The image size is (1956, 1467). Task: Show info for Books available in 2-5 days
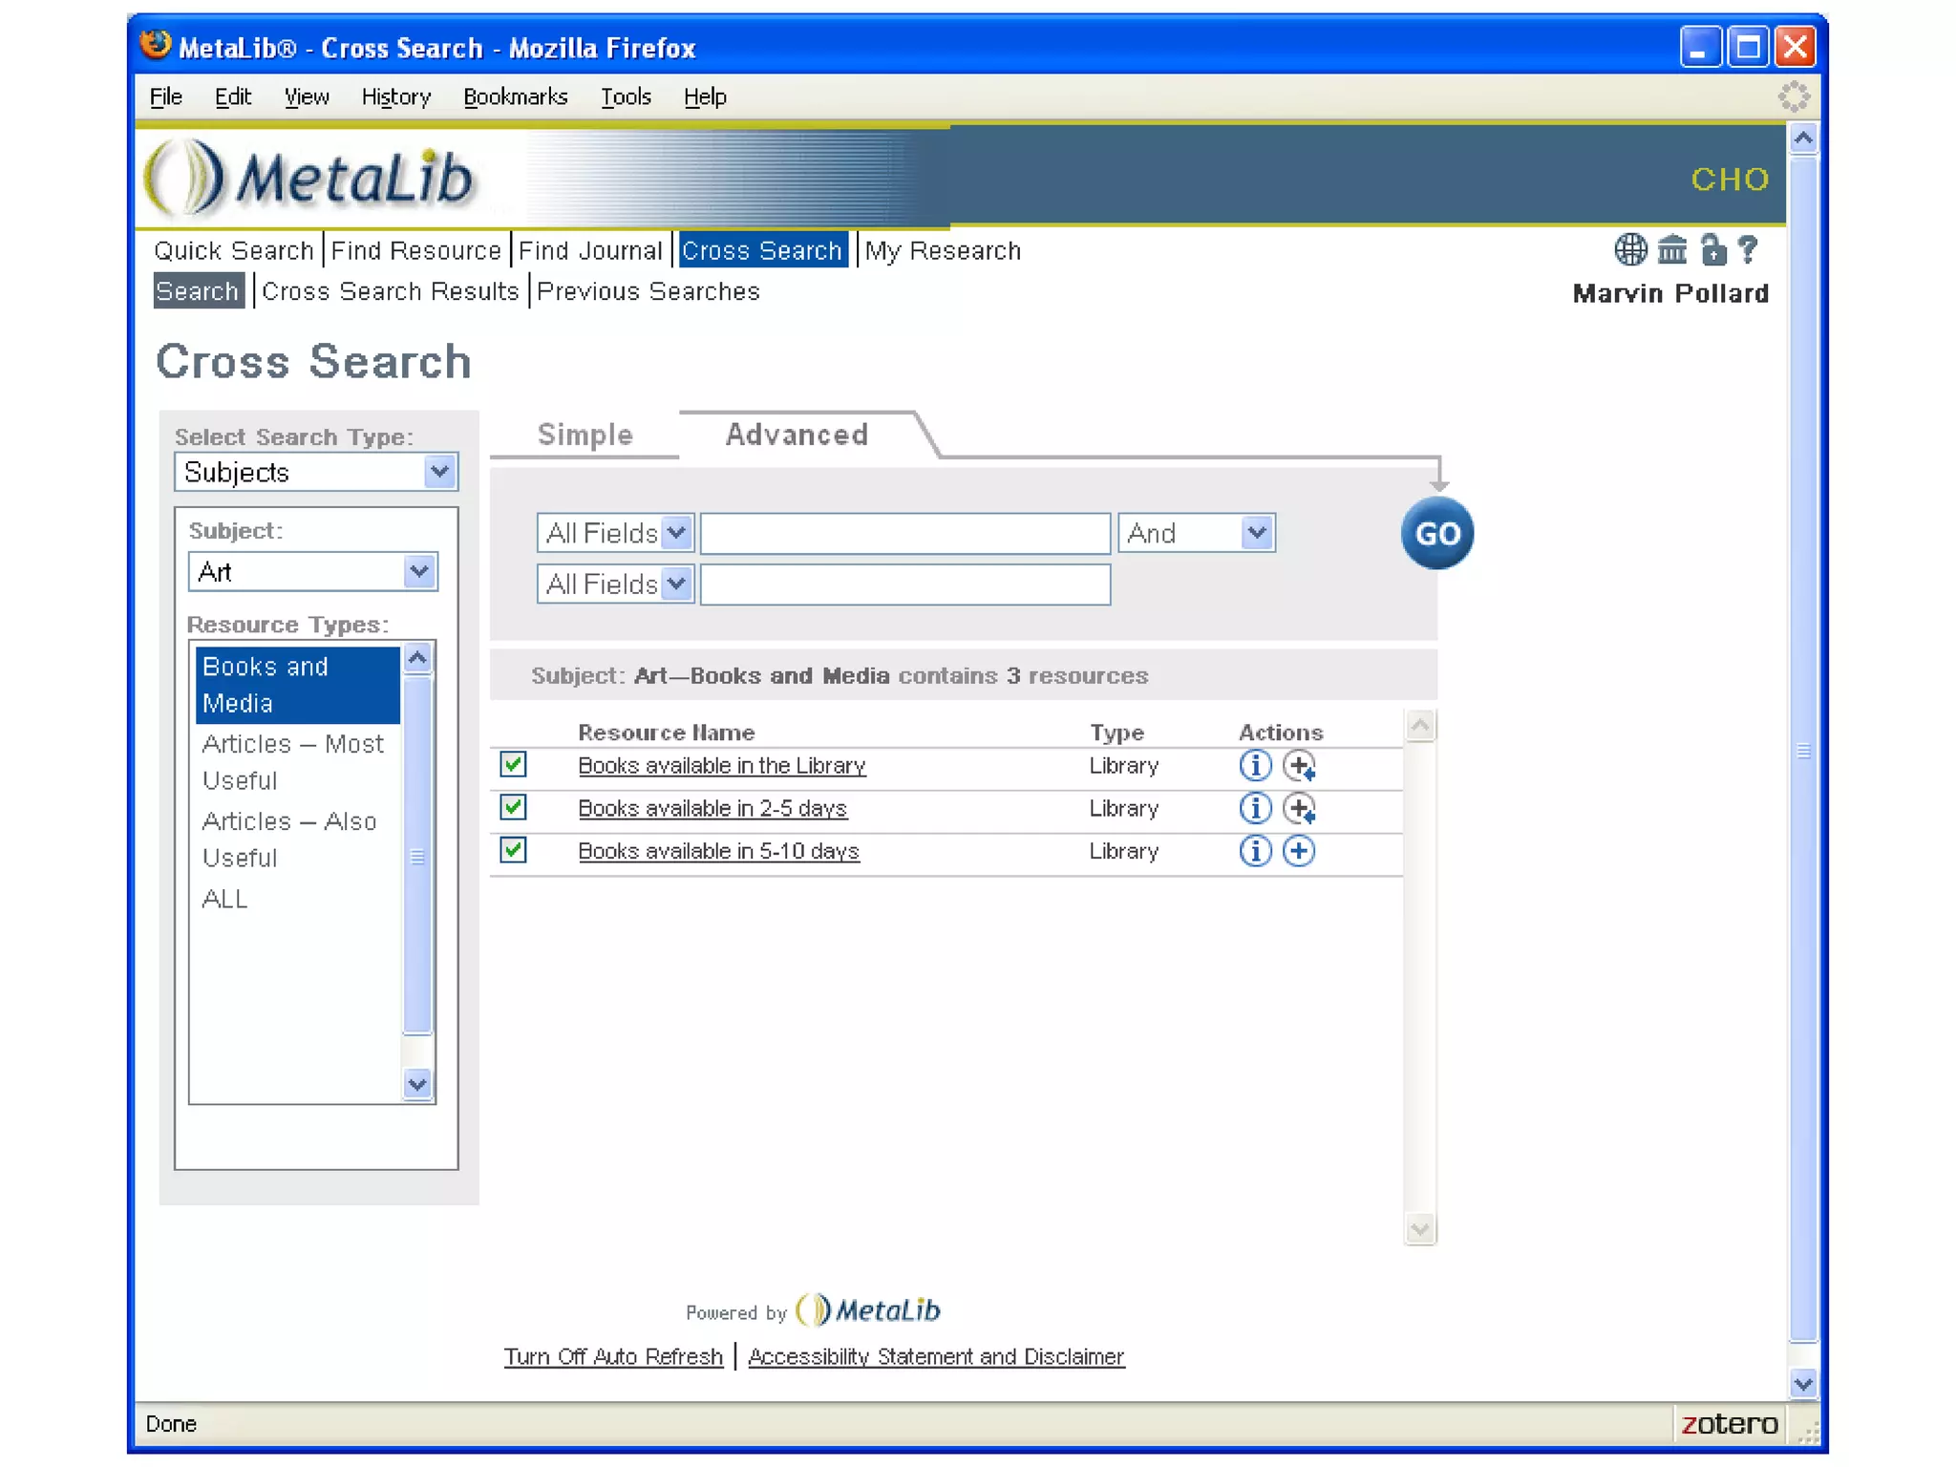pyautogui.click(x=1255, y=808)
